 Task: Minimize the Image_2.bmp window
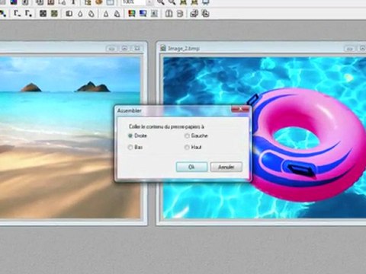[x=350, y=48]
